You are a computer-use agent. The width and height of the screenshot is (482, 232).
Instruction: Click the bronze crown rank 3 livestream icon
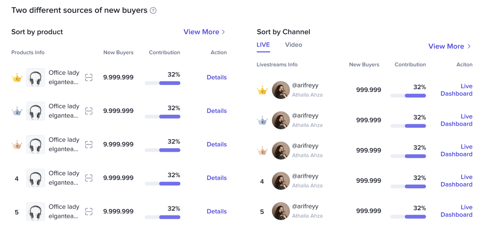click(x=262, y=151)
